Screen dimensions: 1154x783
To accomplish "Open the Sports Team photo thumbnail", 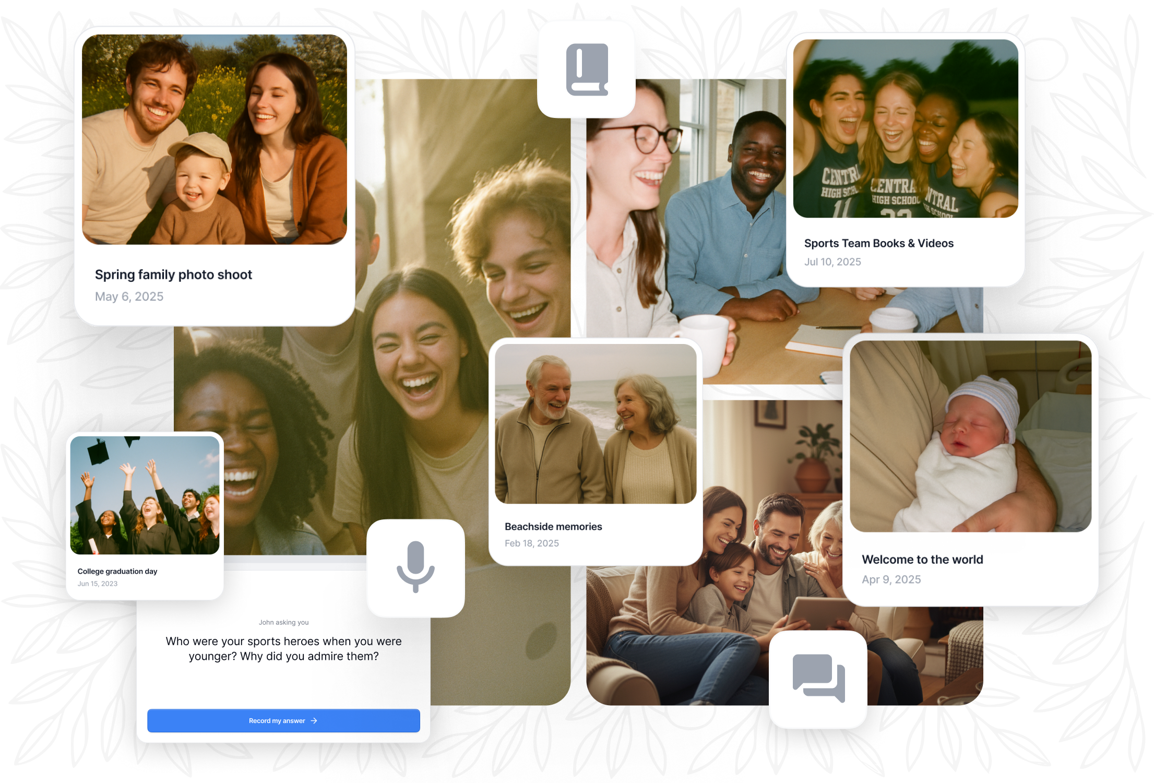I will coord(905,128).
